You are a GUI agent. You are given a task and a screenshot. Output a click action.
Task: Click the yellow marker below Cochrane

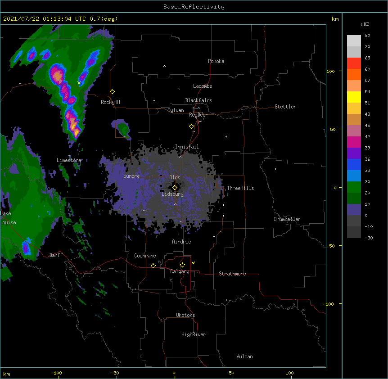click(x=153, y=266)
